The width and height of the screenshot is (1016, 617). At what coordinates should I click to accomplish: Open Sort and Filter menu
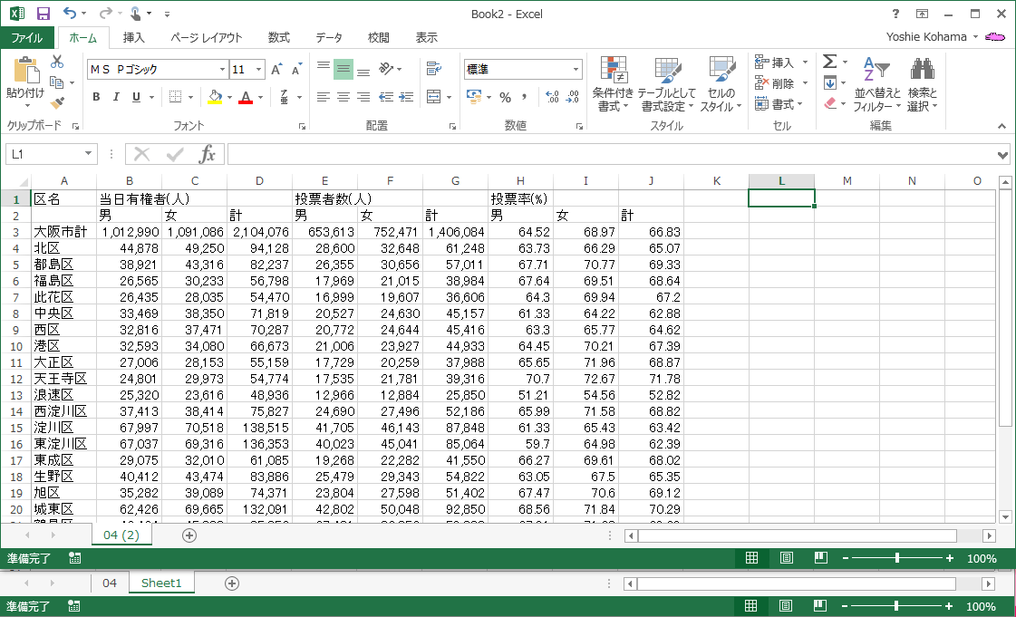click(876, 85)
